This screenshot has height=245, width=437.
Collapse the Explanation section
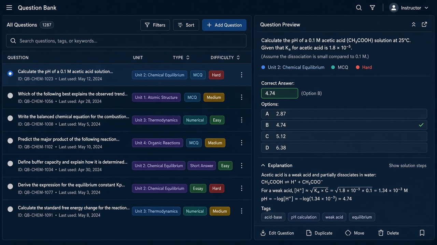[263, 165]
